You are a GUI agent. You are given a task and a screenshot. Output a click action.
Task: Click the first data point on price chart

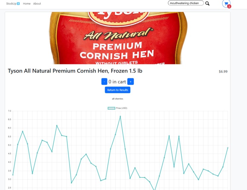click(x=13, y=175)
